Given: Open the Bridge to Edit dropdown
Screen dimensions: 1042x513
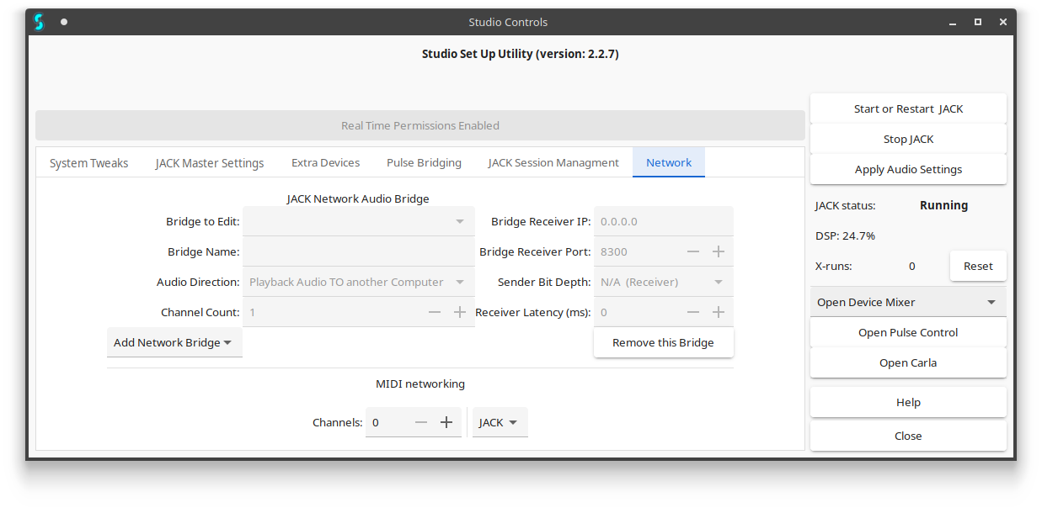Looking at the screenshot, I should [x=358, y=221].
